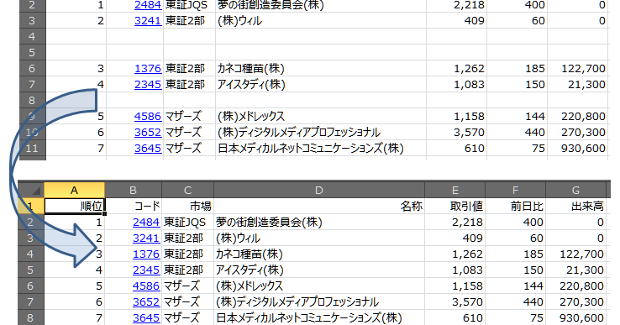Select price 1,262 in upper sheet
The image size is (620, 325).
click(x=457, y=68)
